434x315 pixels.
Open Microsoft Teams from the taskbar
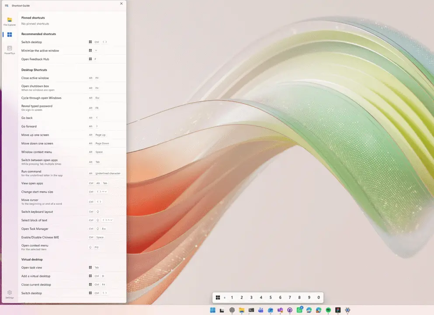pos(261,310)
